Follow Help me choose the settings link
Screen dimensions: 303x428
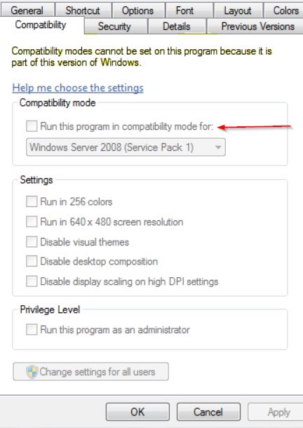tap(78, 88)
